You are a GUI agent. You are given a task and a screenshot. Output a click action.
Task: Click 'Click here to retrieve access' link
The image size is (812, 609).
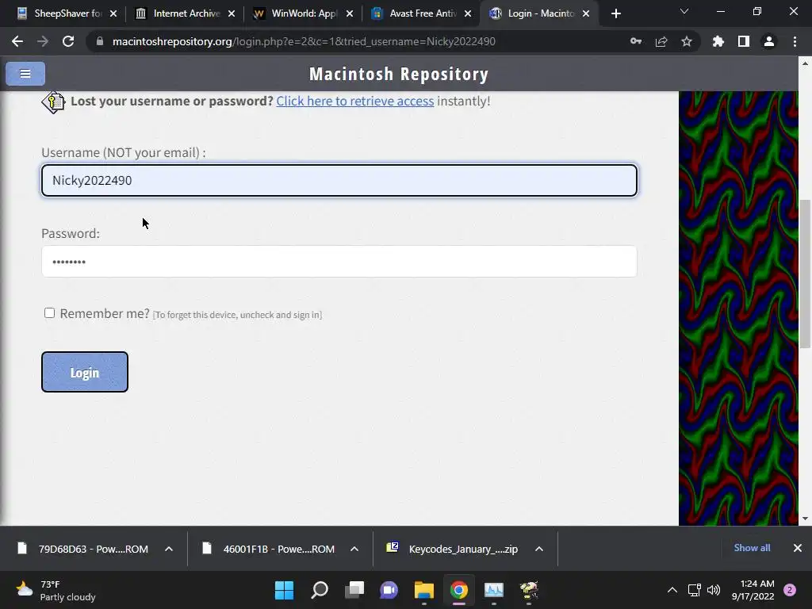[354, 101]
